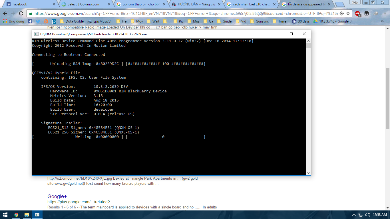Open the Dota Guilde bookmark folder
The width and height of the screenshot is (390, 219).
tap(72, 21)
